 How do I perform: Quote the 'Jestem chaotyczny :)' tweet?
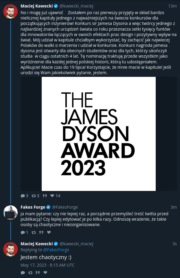point(37,273)
